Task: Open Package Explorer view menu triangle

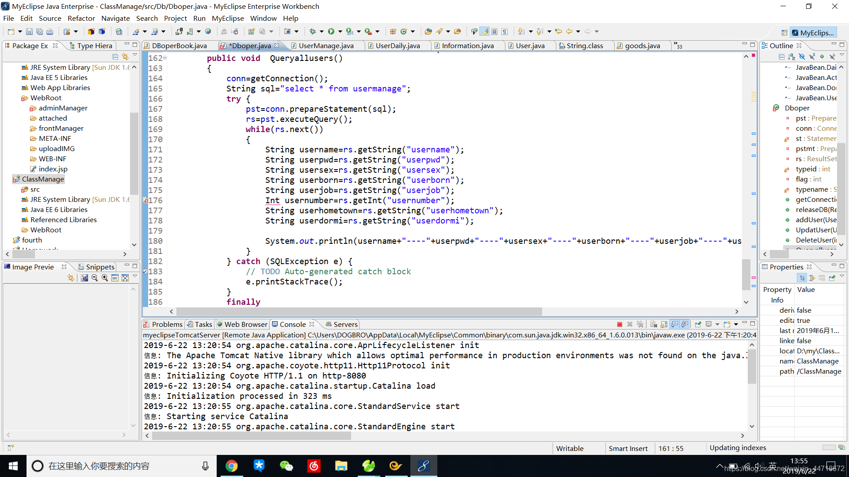Action: tap(135, 55)
